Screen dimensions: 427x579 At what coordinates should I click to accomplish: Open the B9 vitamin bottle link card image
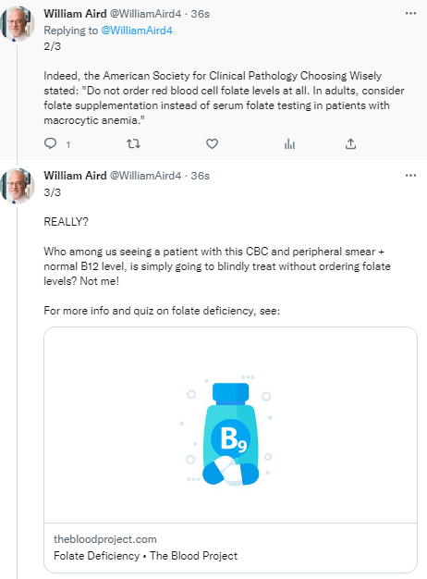pos(231,425)
